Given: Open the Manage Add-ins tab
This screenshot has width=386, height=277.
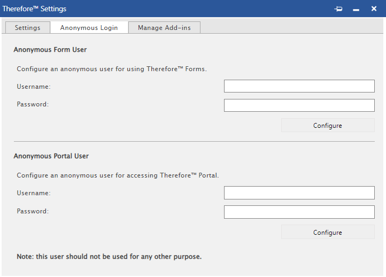Looking at the screenshot, I should tap(164, 28).
